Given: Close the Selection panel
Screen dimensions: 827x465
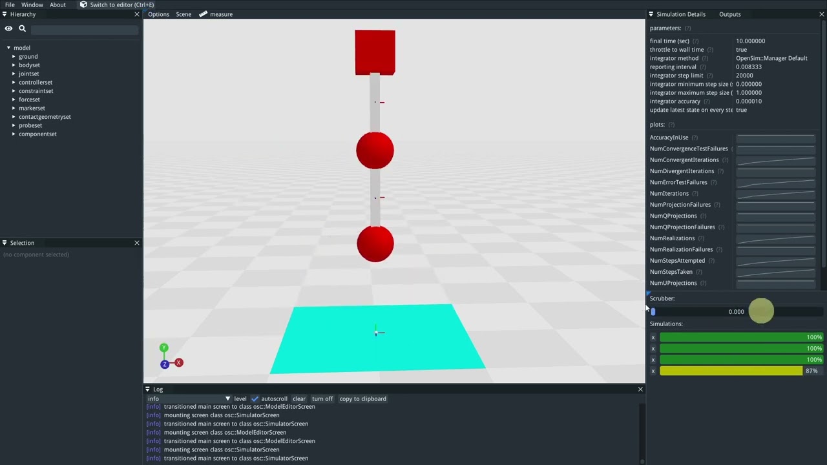Looking at the screenshot, I should pos(136,243).
